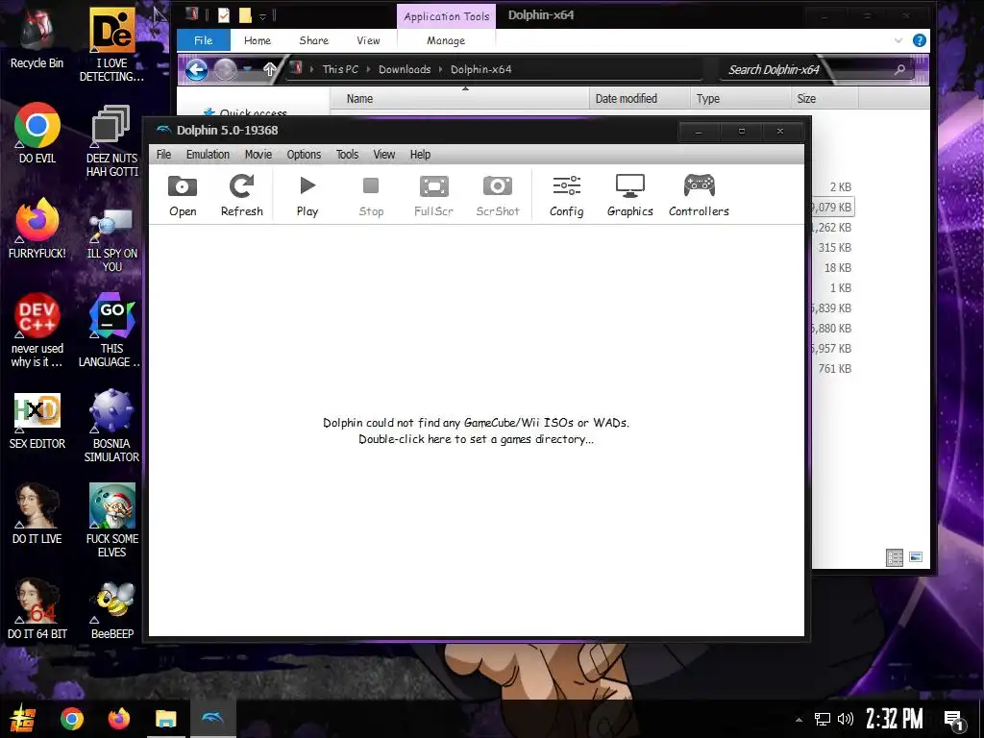Click the Play button in Dolphin toolbar
The width and height of the screenshot is (984, 738).
tap(307, 196)
